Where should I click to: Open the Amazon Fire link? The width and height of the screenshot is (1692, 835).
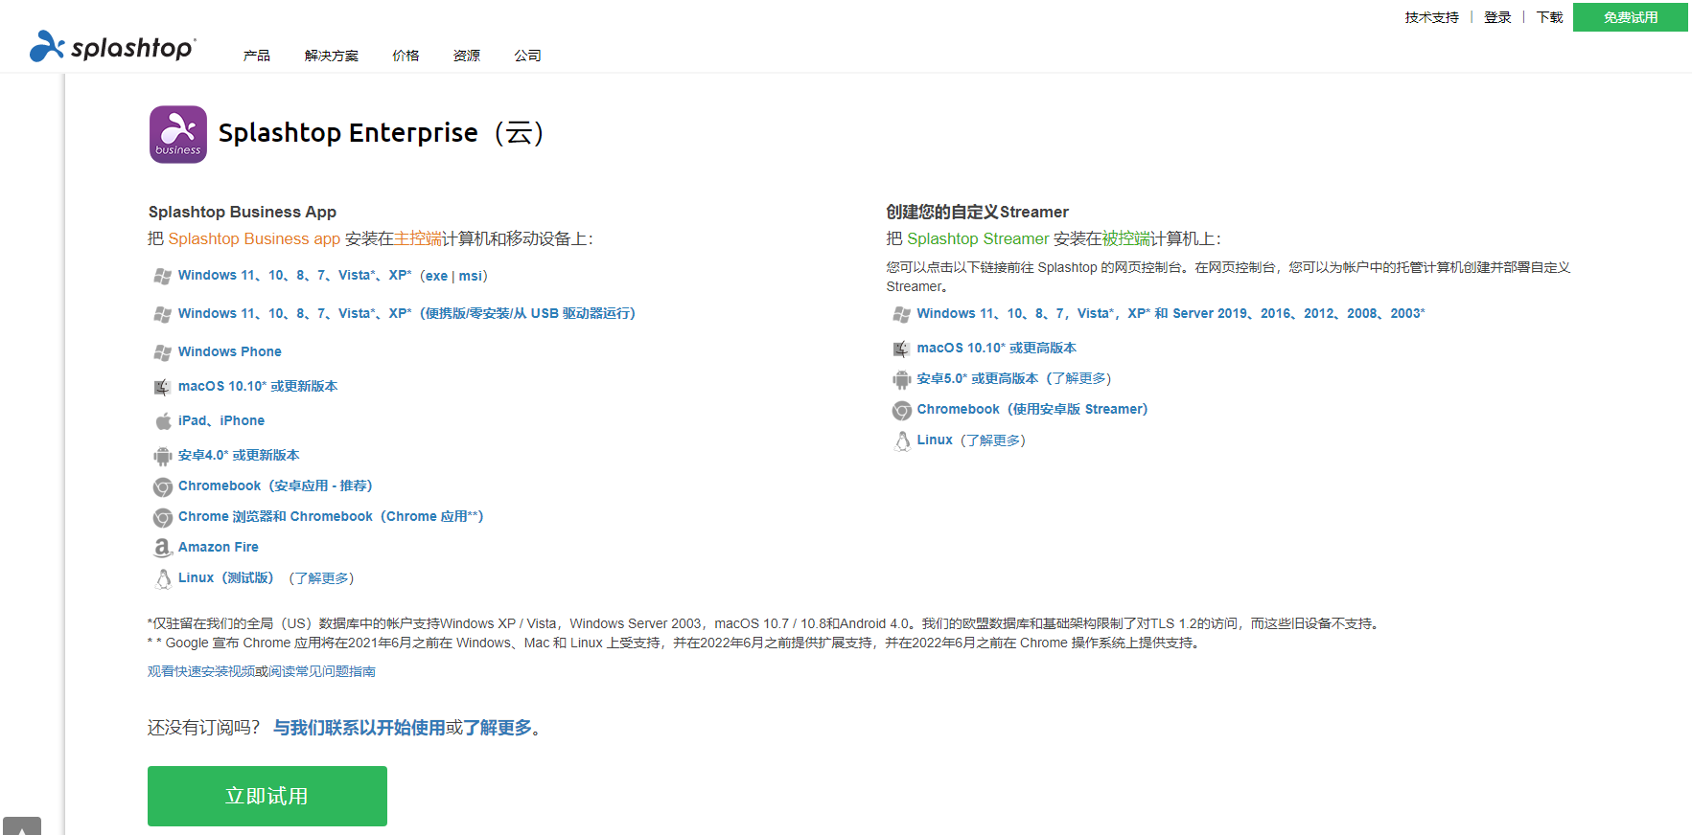(x=219, y=547)
